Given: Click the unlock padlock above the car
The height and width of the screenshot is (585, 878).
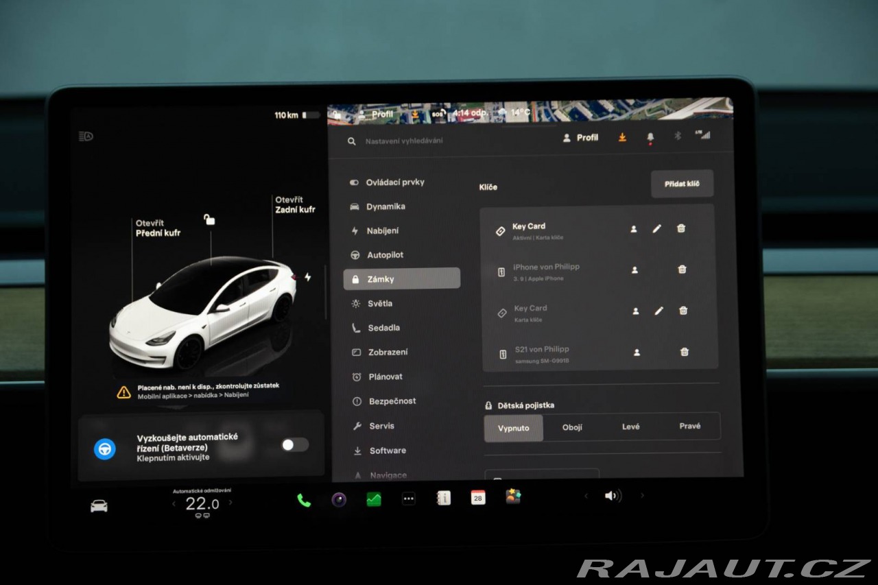Looking at the screenshot, I should (209, 219).
